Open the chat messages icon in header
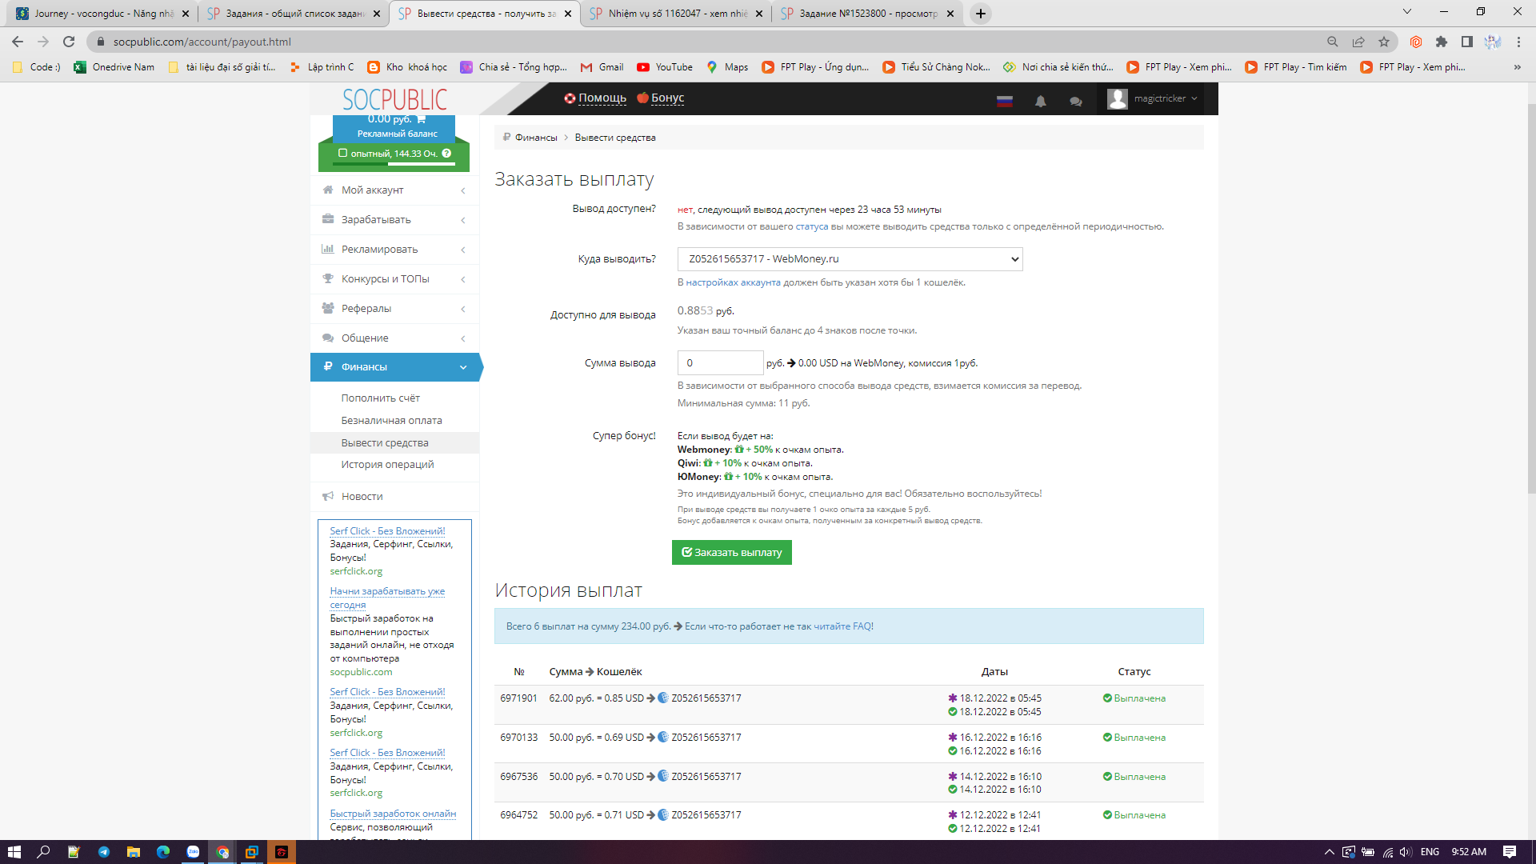The width and height of the screenshot is (1536, 864). click(x=1076, y=102)
